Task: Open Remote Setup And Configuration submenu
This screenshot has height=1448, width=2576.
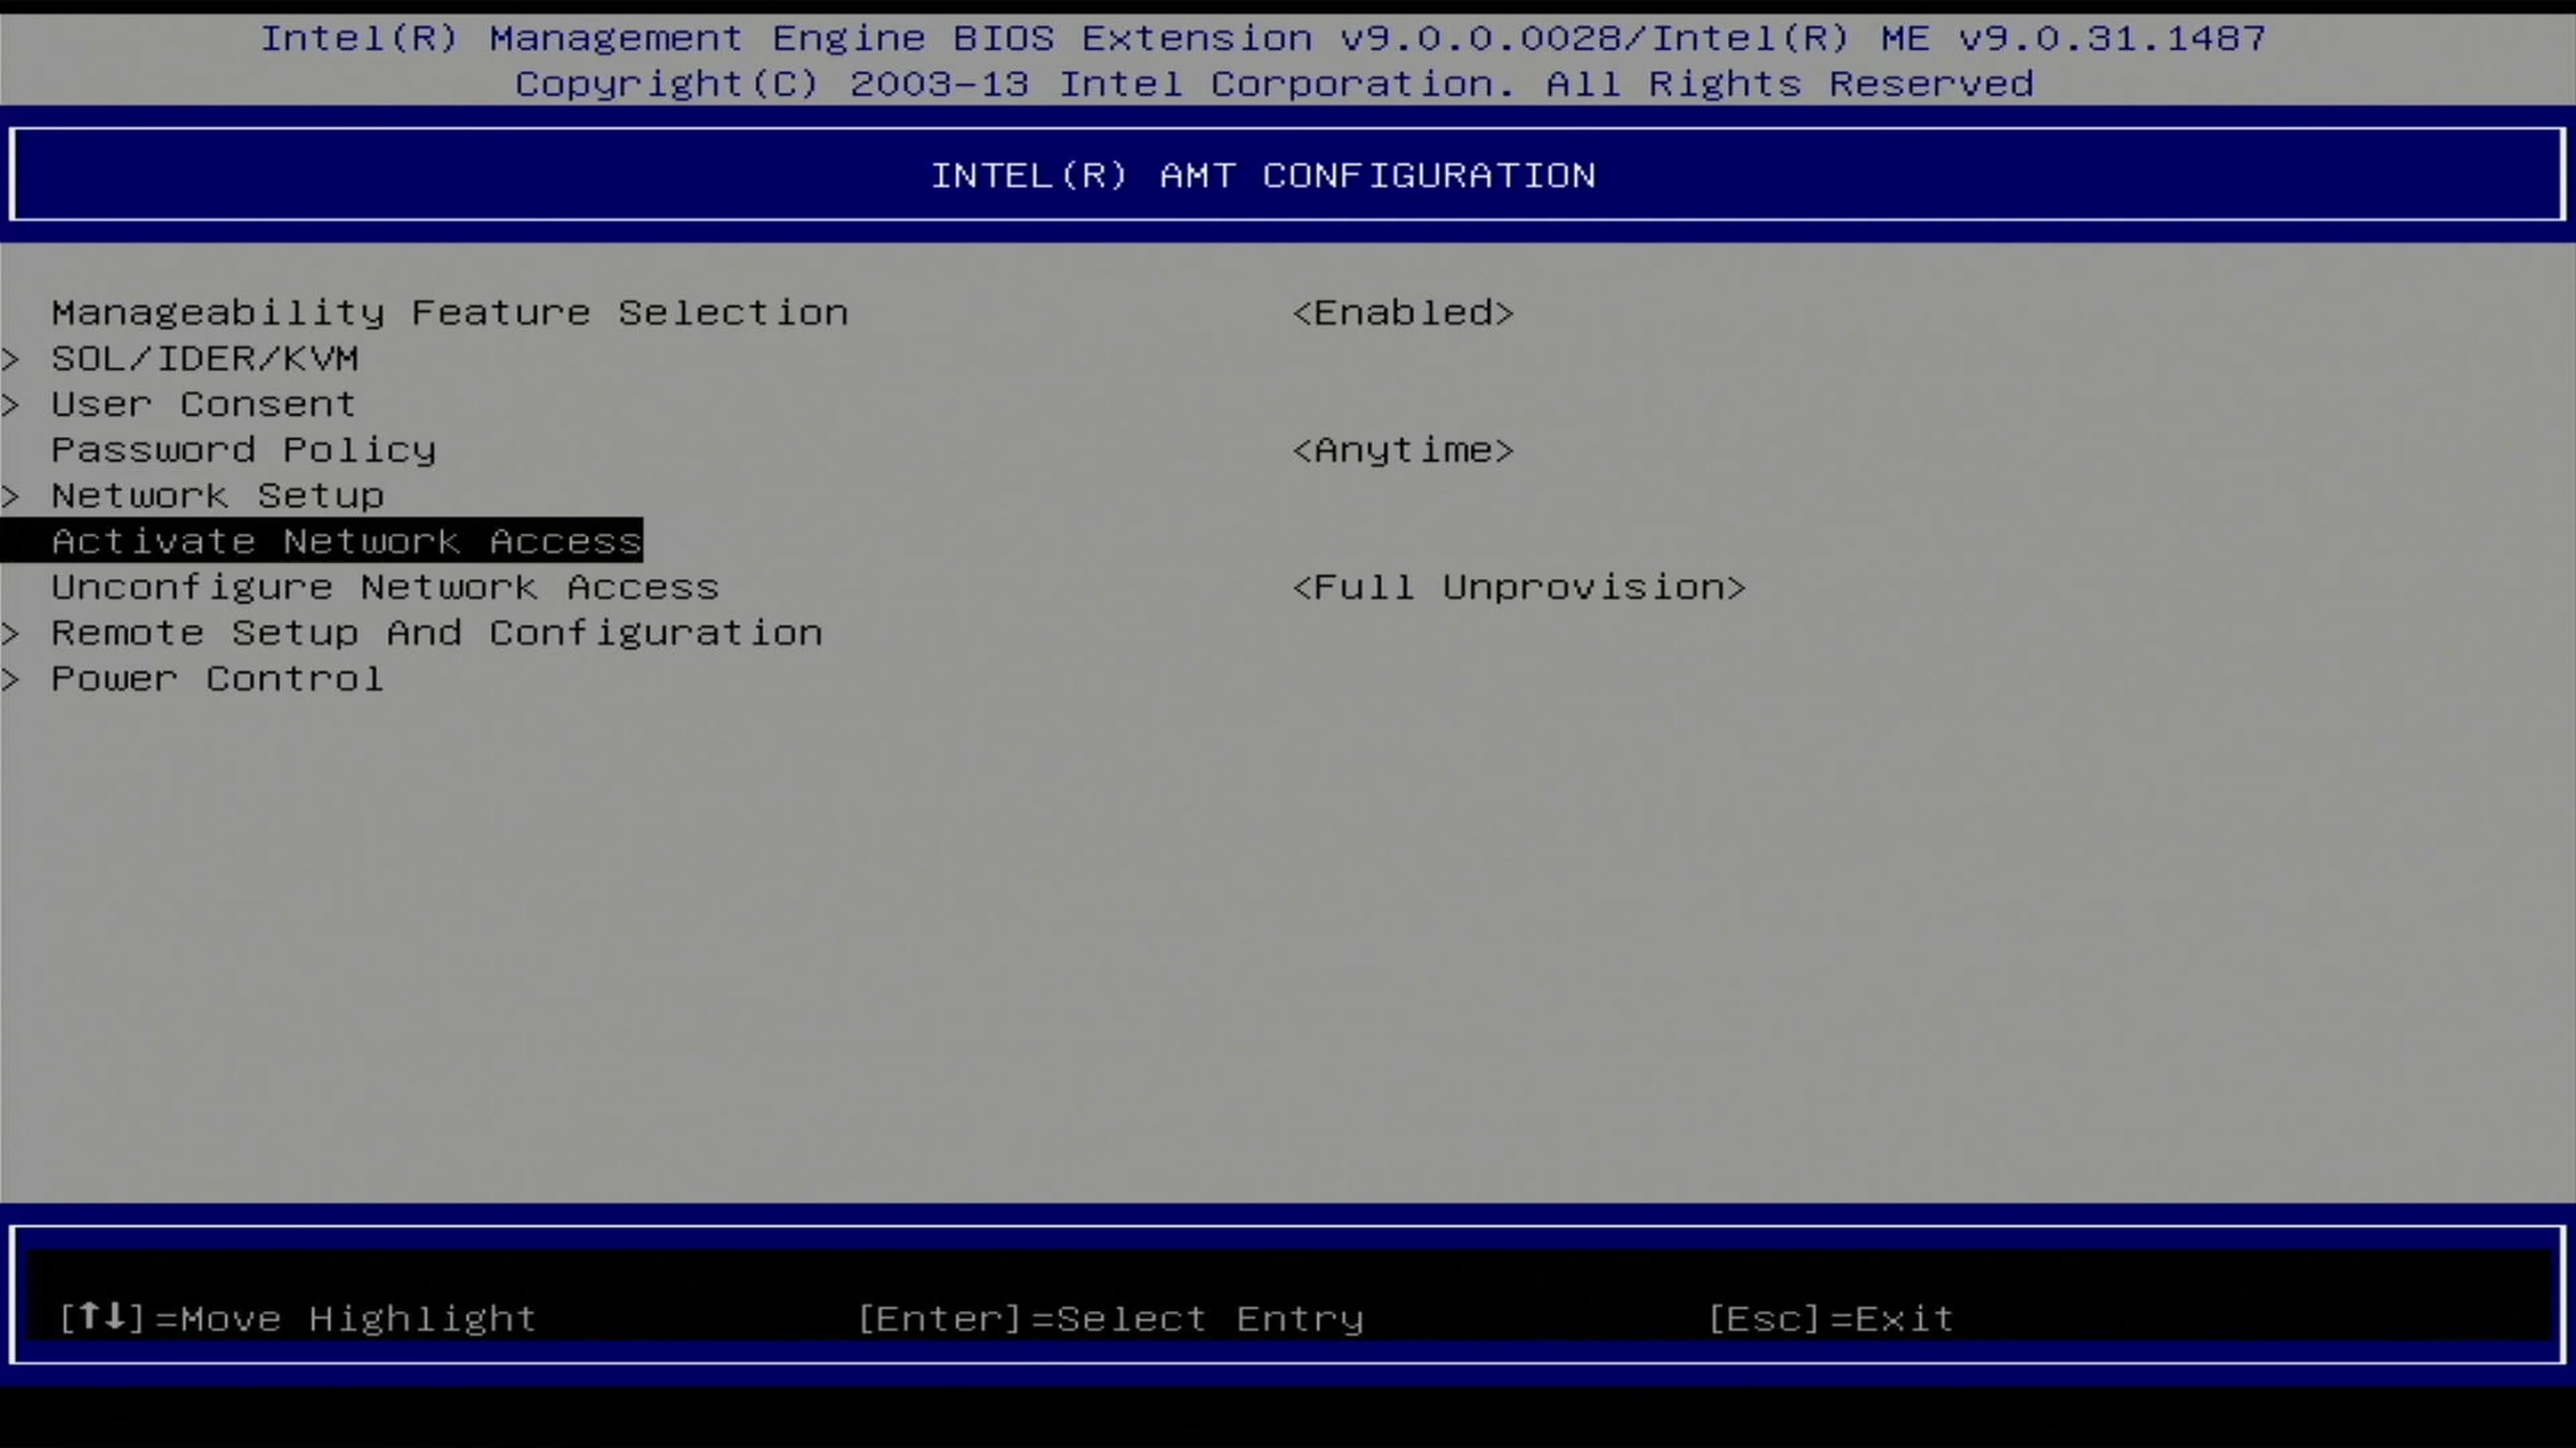Action: (437, 633)
